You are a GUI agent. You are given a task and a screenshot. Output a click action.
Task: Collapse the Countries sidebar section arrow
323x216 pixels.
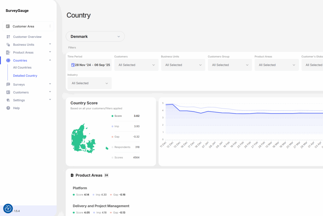coord(50,60)
